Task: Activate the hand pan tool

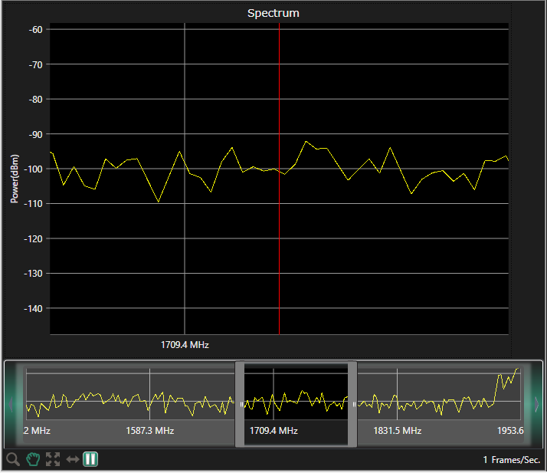Action: [x=33, y=460]
